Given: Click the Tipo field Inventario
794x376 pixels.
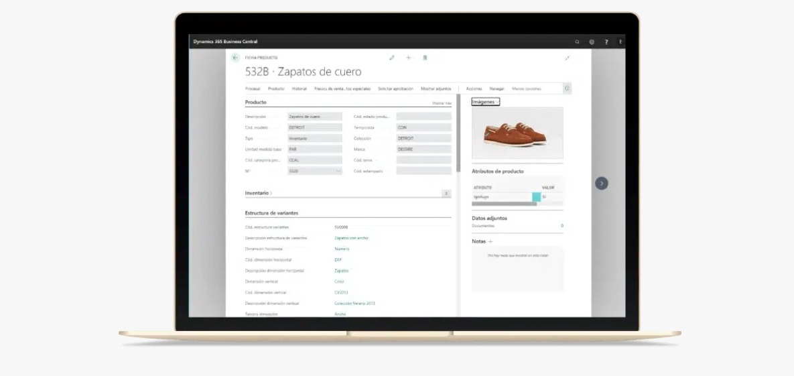Looking at the screenshot, I should 315,138.
